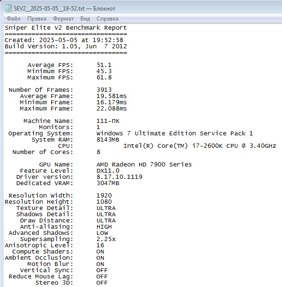This screenshot has height=287, width=282.
Task: Click the Created: 2025-05-05 at 19:52:58 line
Action: (64, 40)
